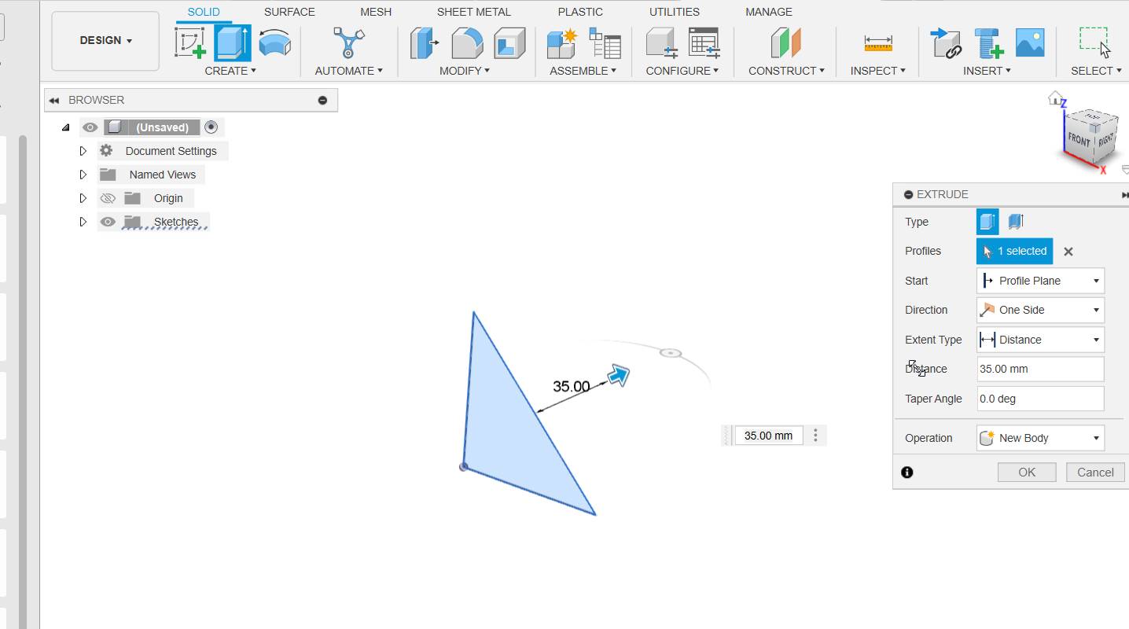
Task: Click the floating 35.00 mm canvas input
Action: [x=768, y=436]
